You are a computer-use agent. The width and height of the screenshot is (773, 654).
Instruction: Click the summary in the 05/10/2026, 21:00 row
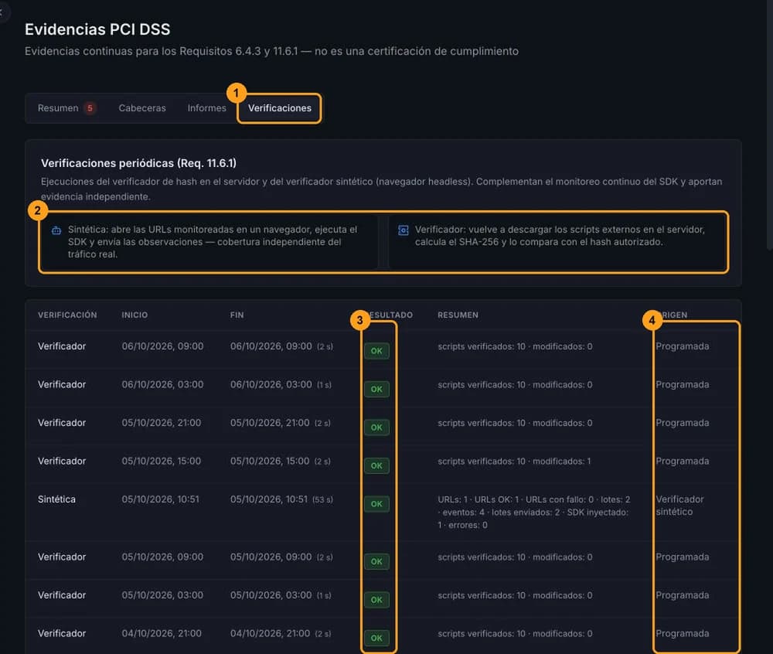(515, 423)
